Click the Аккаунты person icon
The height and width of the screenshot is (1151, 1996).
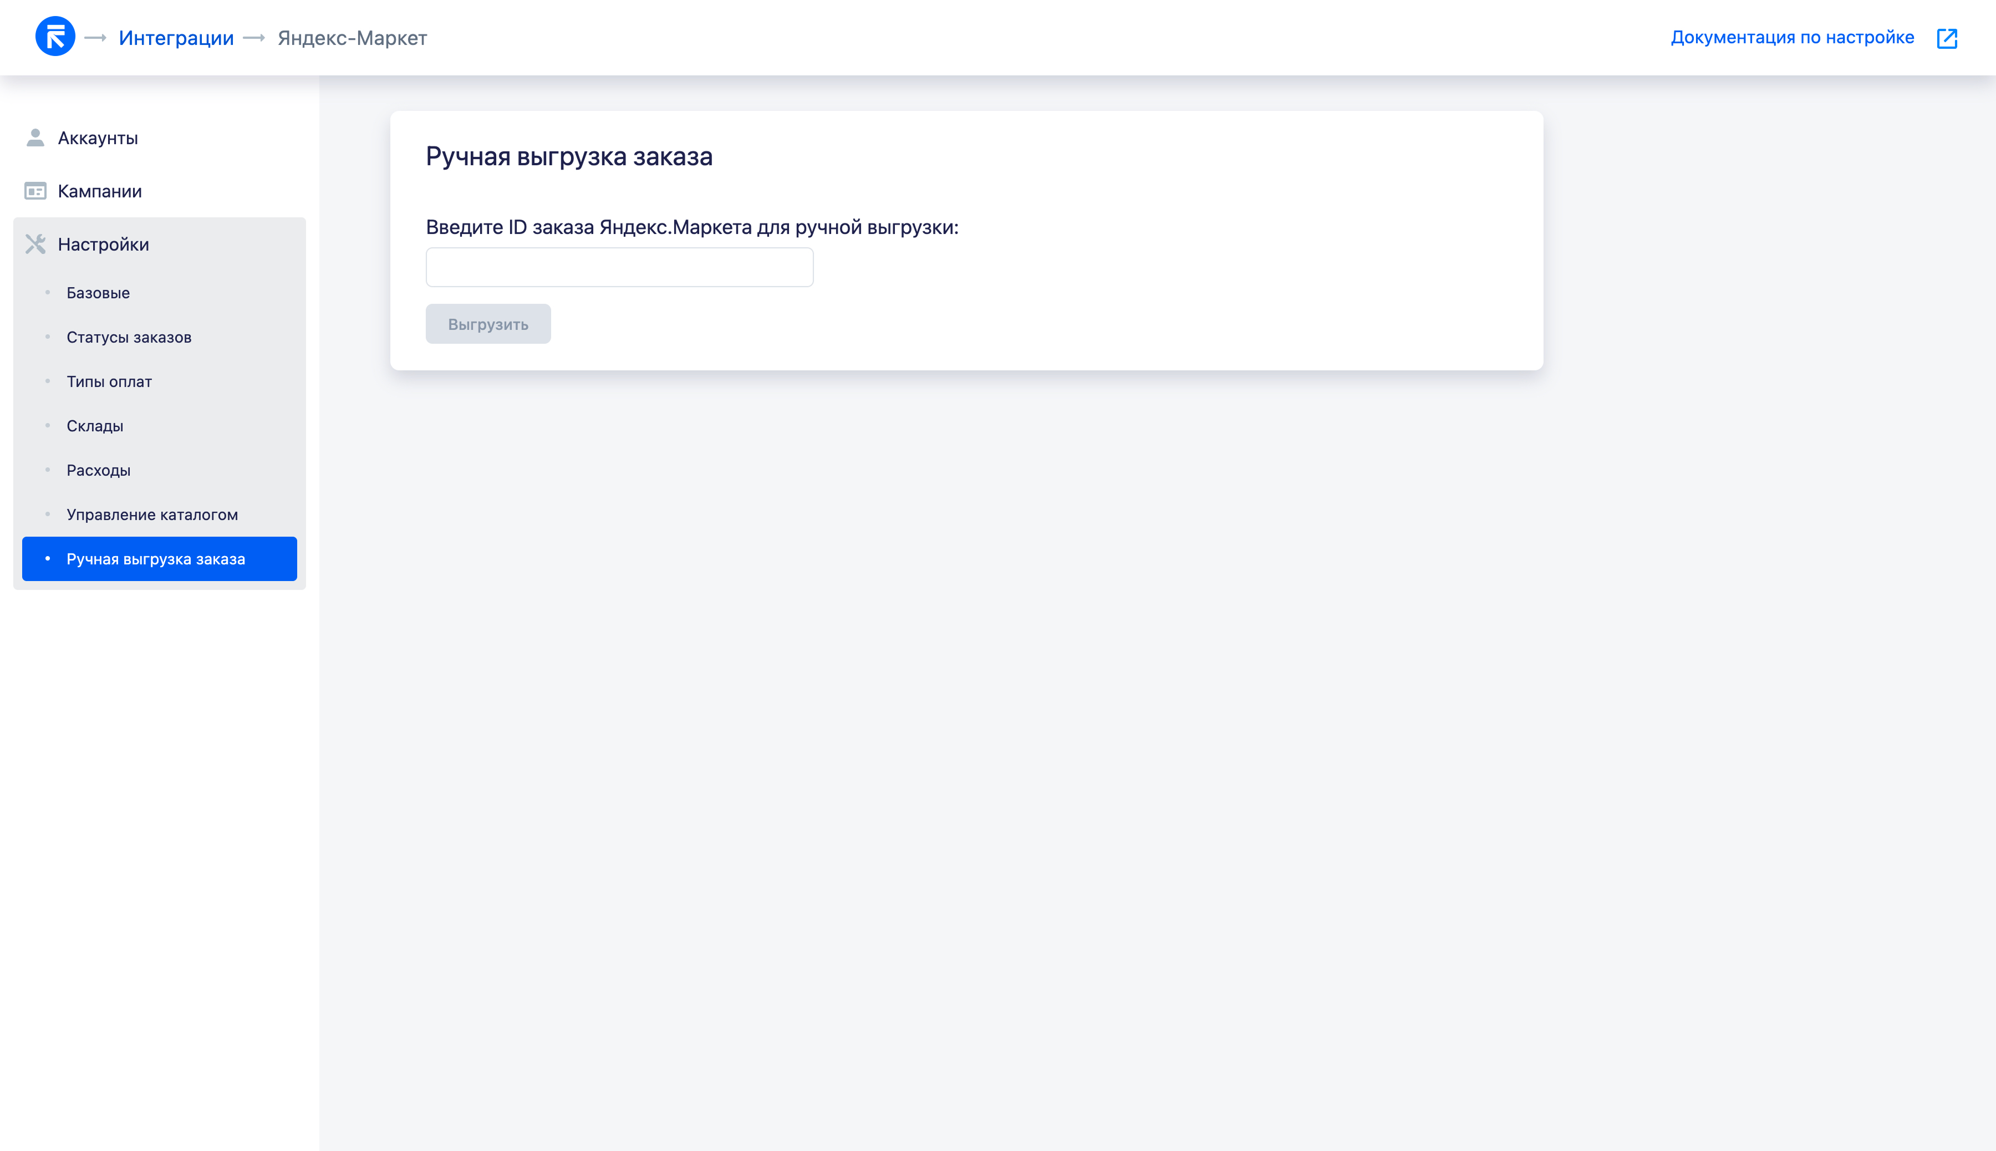[x=35, y=137]
